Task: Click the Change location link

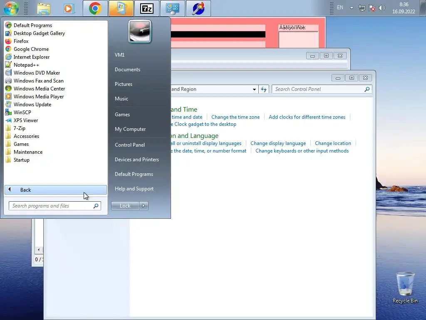Action: click(x=333, y=143)
